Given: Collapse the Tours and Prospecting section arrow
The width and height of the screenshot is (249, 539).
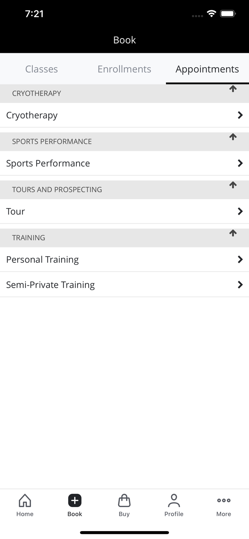Looking at the screenshot, I should pyautogui.click(x=233, y=185).
